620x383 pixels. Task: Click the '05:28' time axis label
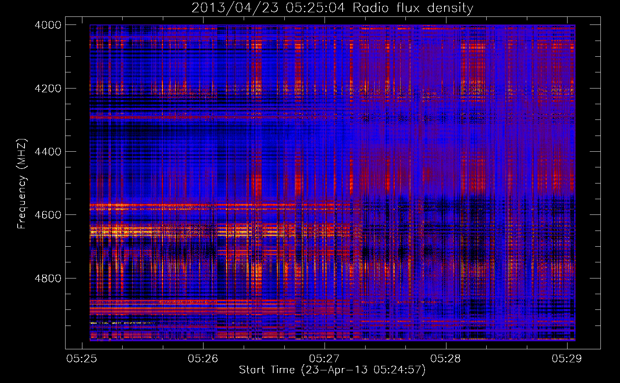446,358
